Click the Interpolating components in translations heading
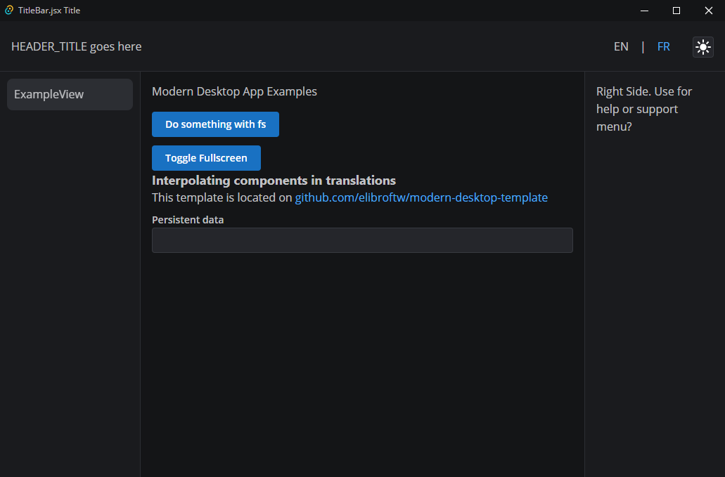Viewport: 725px width, 477px height. (274, 180)
